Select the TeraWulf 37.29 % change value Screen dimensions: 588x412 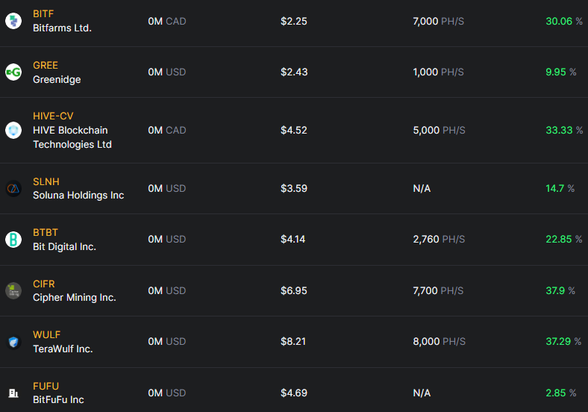[563, 341]
